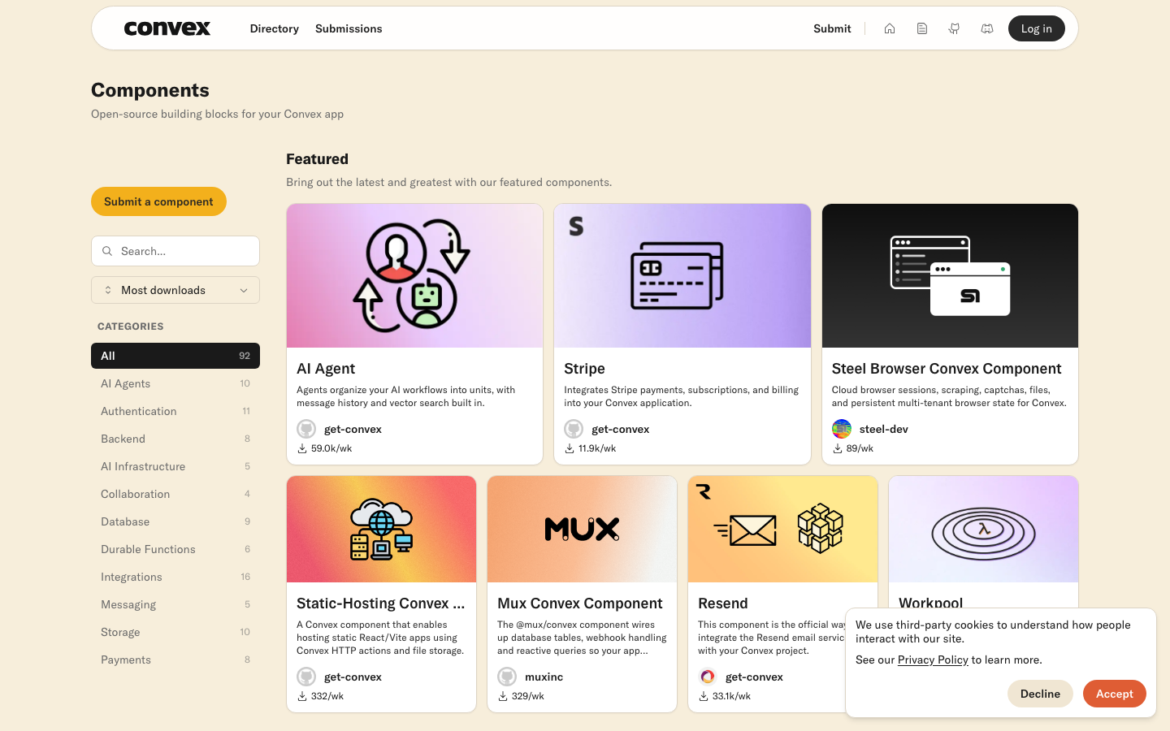Select the Database category
Image resolution: width=1170 pixels, height=731 pixels.
(x=175, y=521)
